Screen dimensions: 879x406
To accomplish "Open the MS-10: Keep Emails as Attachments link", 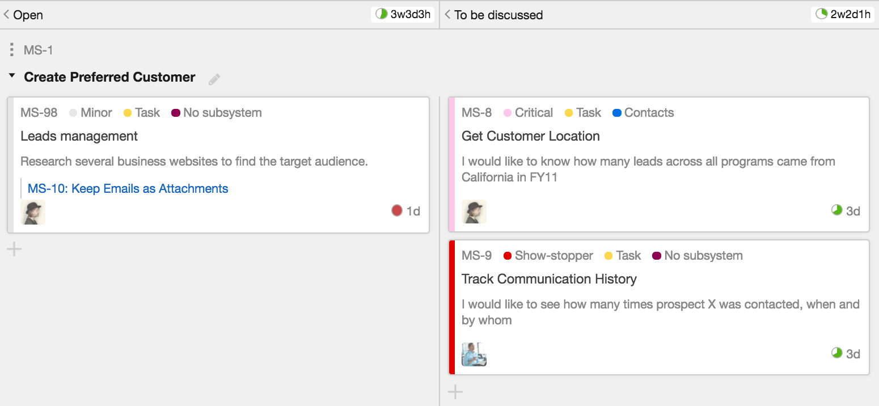I will click(128, 189).
